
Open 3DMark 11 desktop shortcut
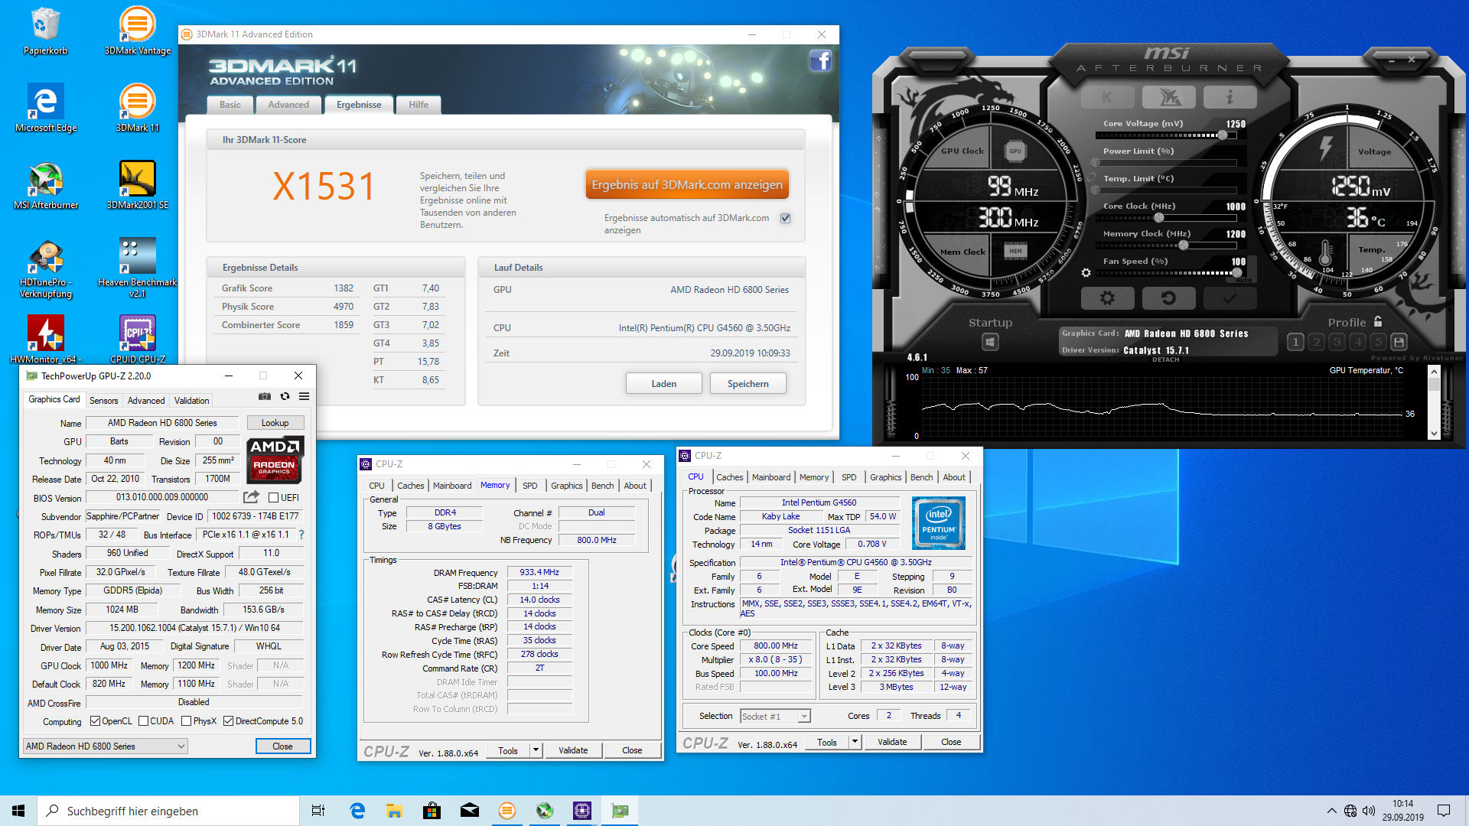click(x=138, y=108)
